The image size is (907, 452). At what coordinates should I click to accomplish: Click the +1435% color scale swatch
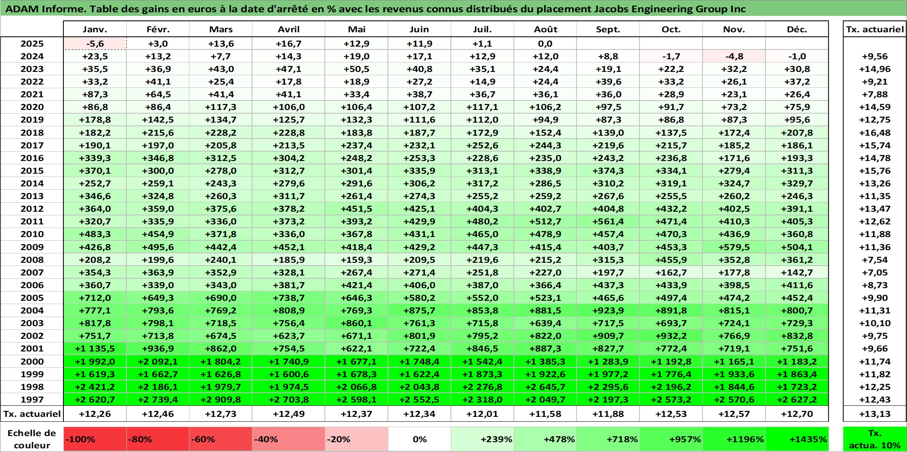[x=797, y=439]
